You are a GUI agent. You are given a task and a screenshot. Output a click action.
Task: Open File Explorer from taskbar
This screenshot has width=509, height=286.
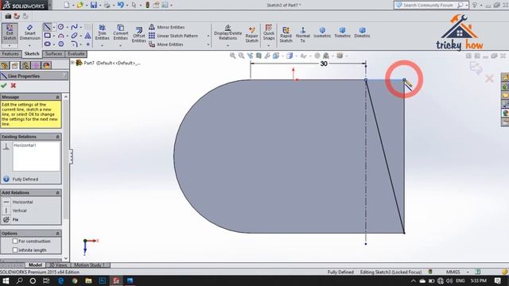[88, 280]
